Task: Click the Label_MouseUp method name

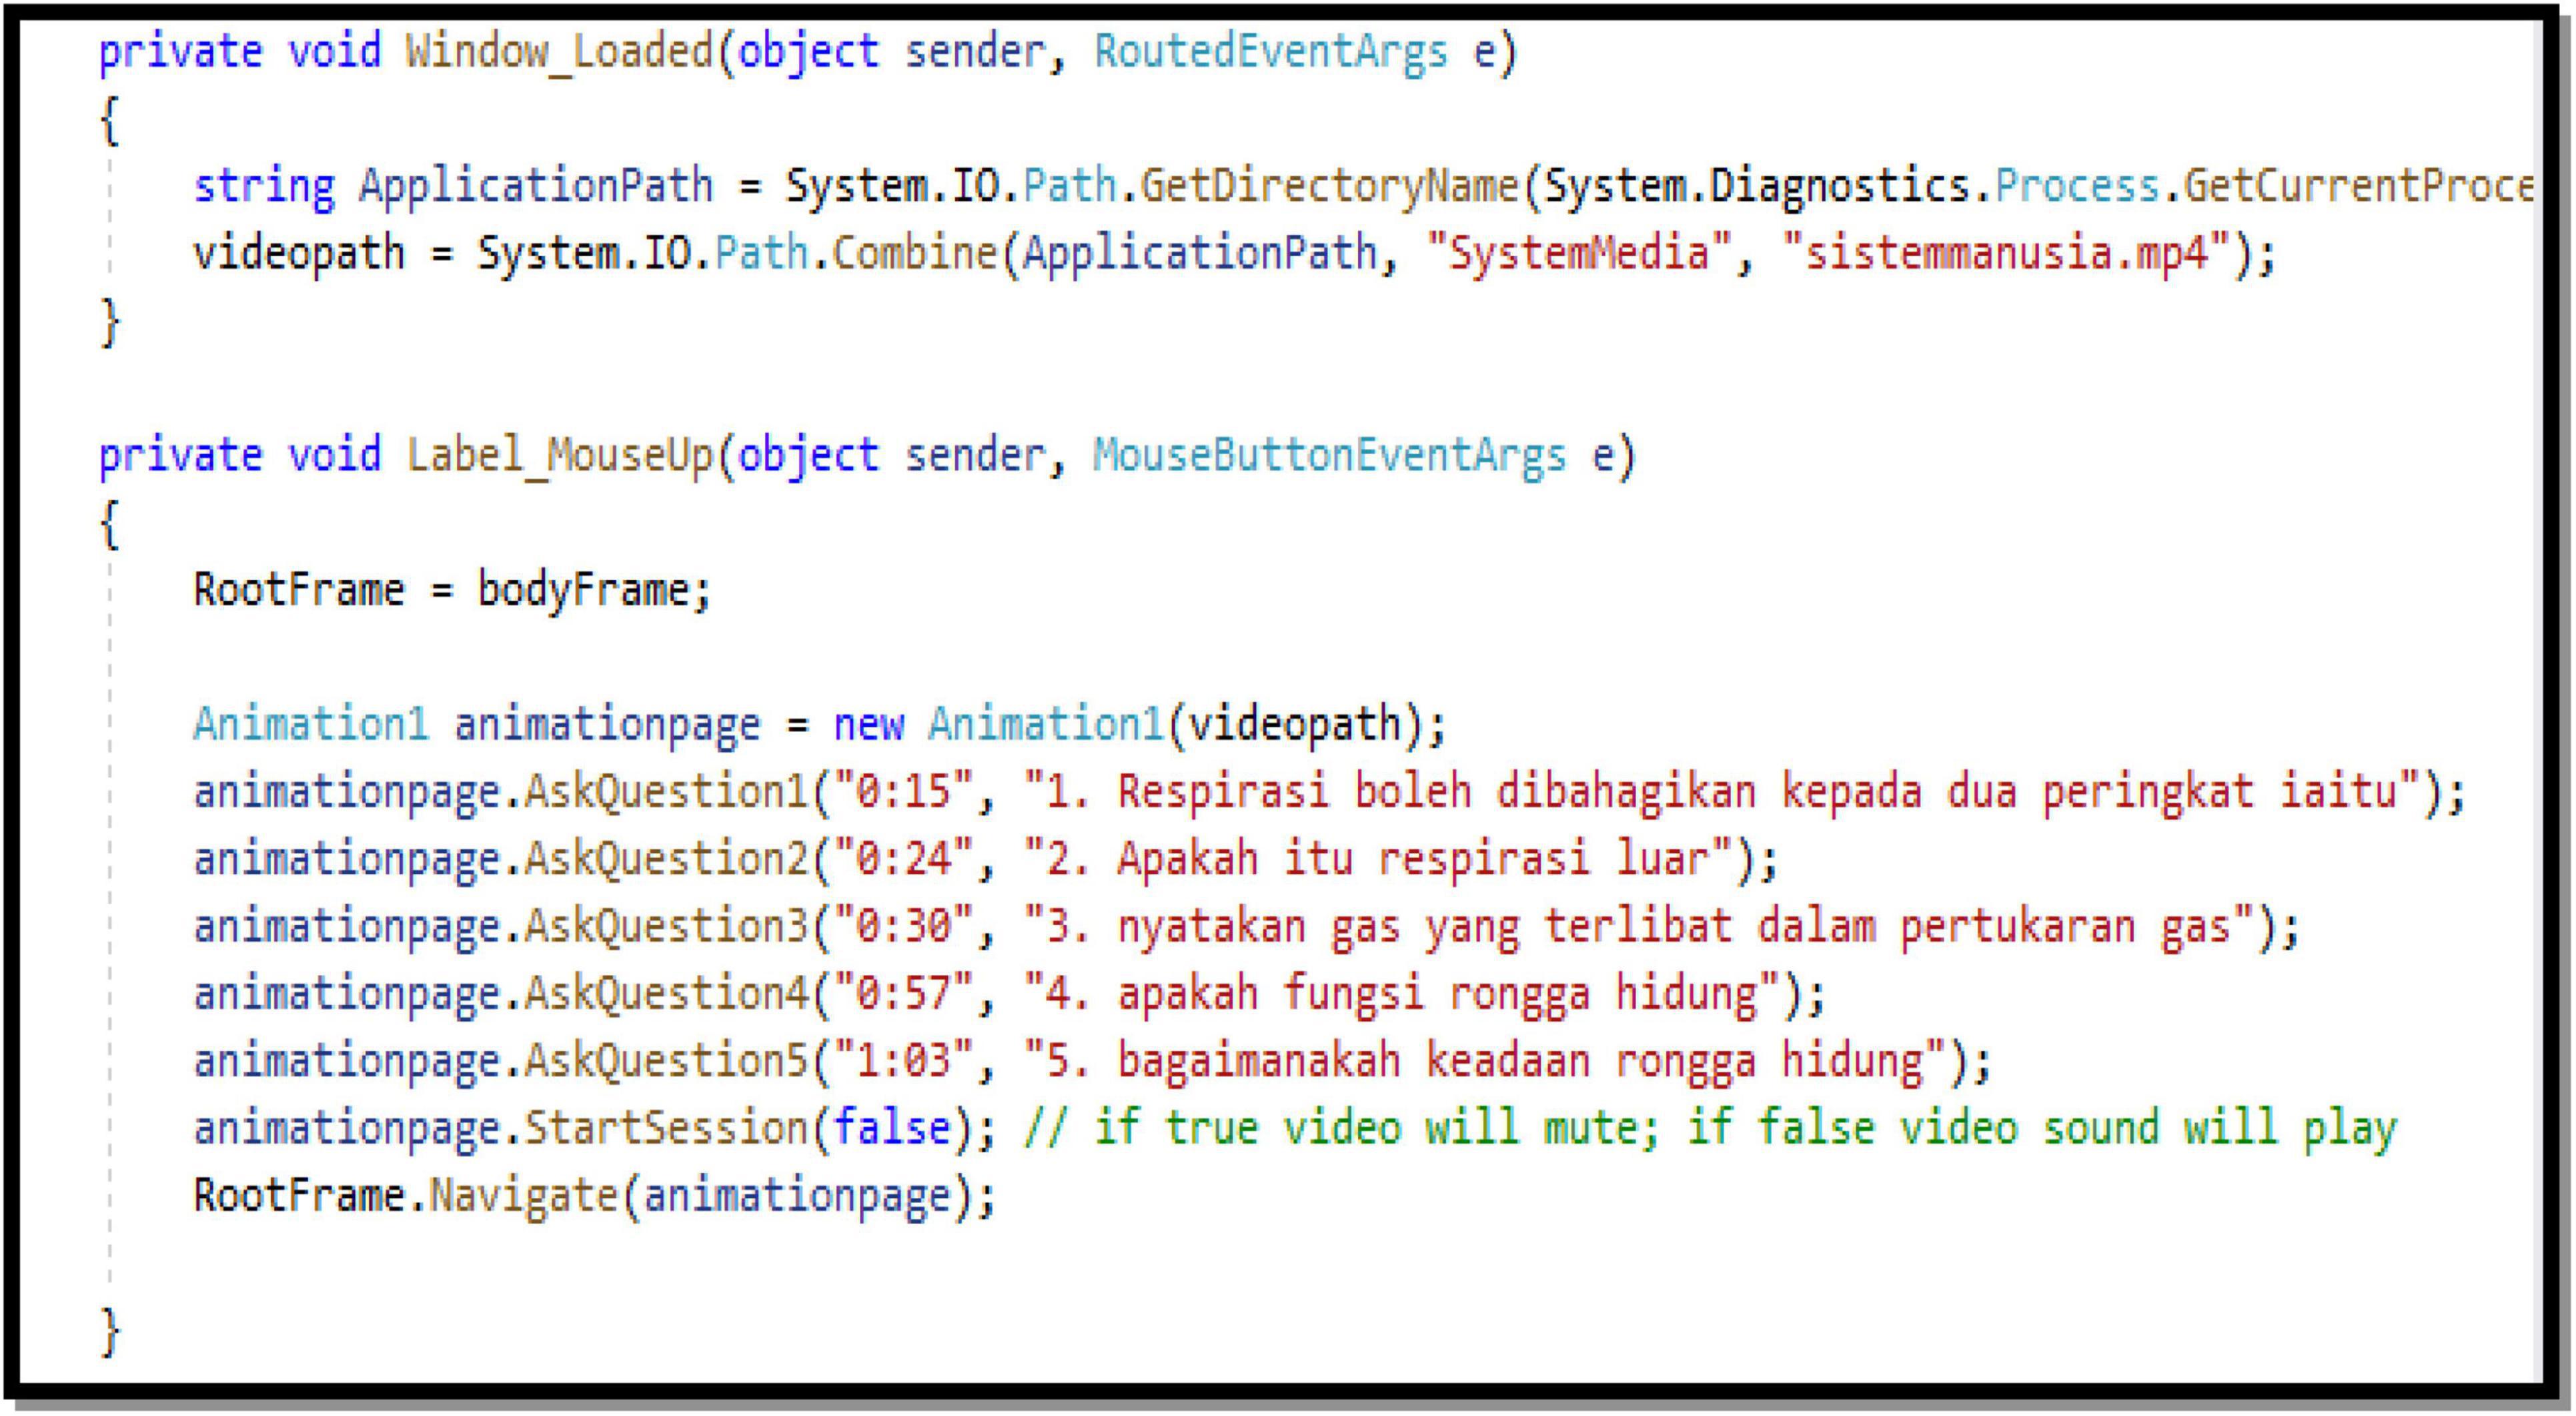Action: [x=560, y=455]
